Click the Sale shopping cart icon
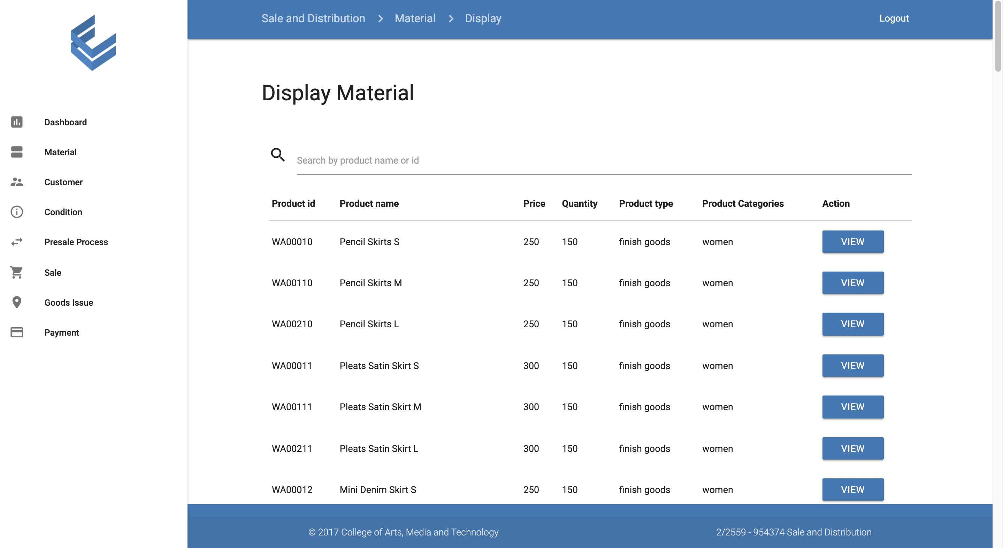 17,272
